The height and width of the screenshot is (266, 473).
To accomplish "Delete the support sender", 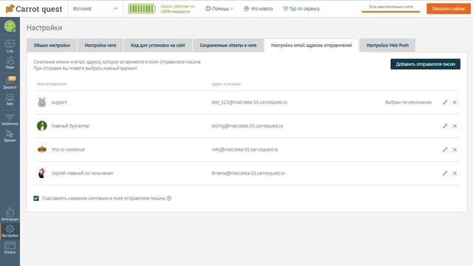I will (x=455, y=102).
